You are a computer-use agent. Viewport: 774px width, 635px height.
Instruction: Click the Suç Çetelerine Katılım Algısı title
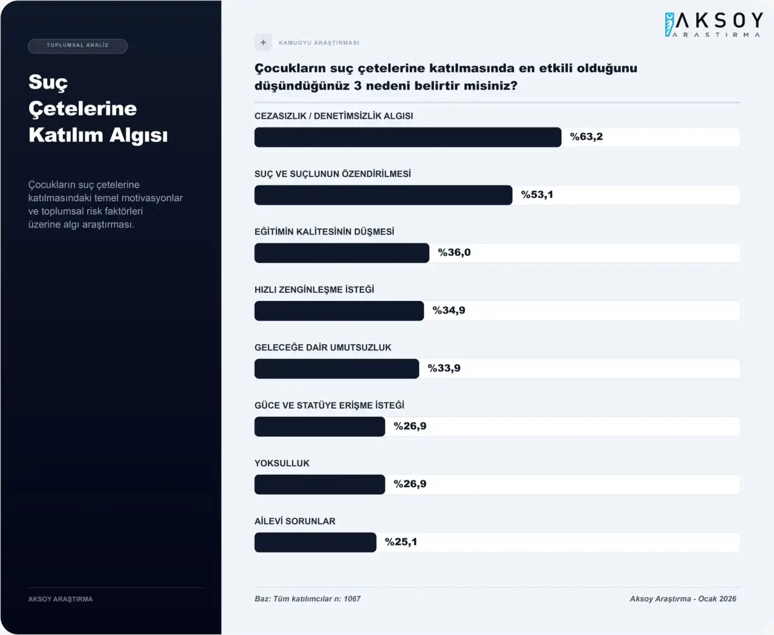pos(98,109)
